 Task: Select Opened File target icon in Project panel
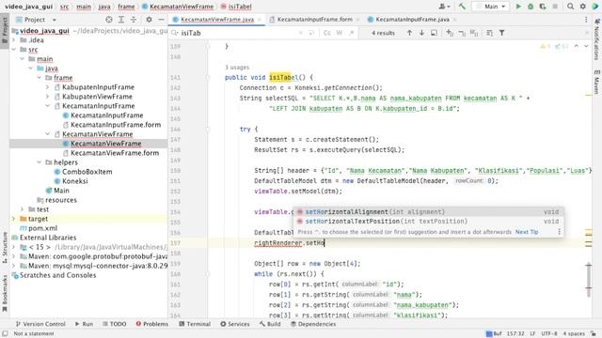[x=109, y=20]
